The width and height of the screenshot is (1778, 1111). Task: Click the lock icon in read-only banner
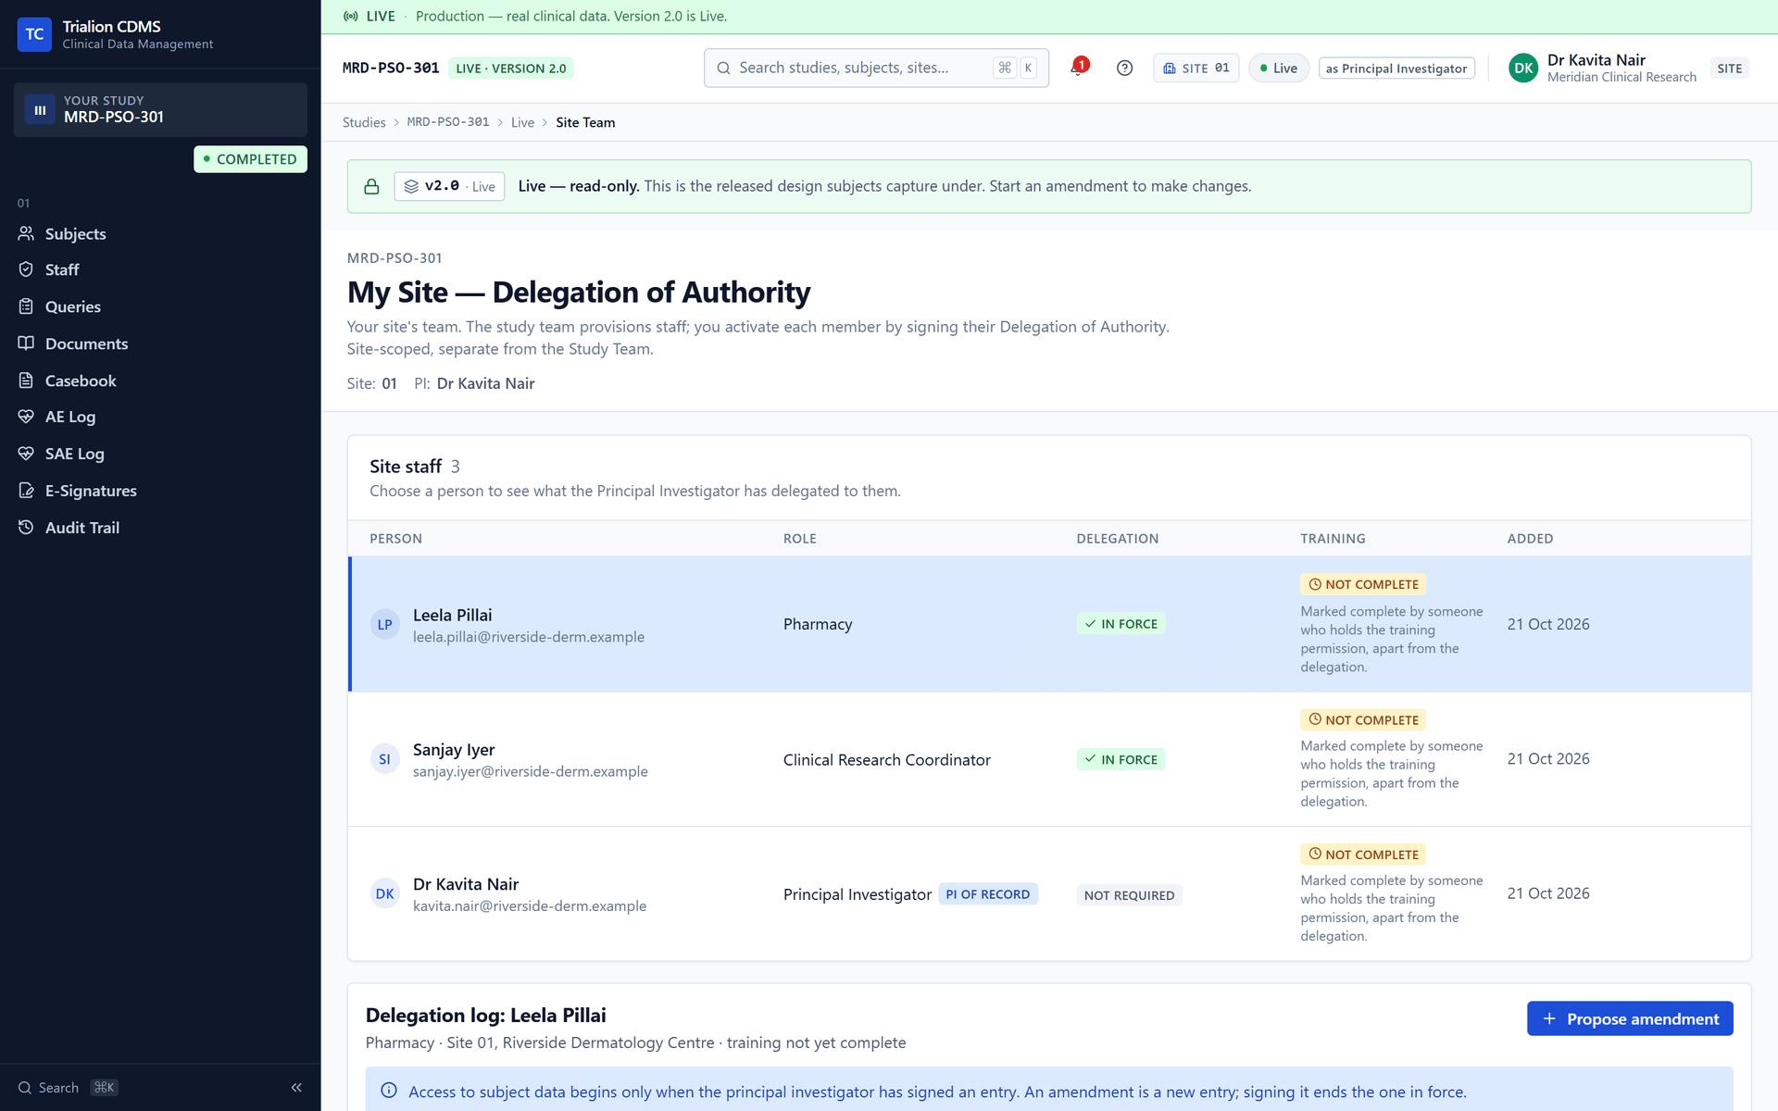click(x=371, y=186)
